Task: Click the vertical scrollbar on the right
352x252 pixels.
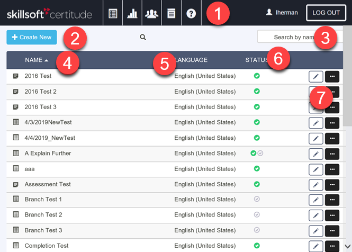Action: (x=347, y=106)
